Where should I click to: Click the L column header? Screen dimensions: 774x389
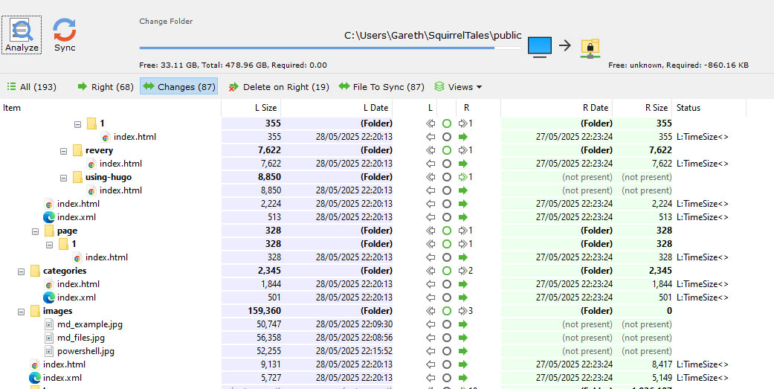pyautogui.click(x=430, y=108)
